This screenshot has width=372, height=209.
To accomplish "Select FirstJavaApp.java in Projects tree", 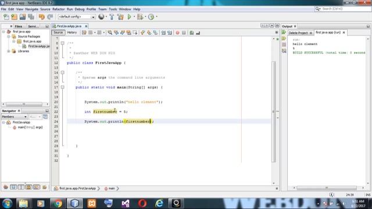I will 39,46.
